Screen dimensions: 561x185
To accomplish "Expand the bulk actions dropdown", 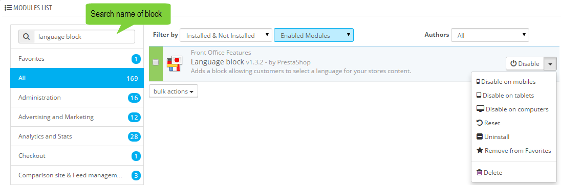I will point(174,91).
